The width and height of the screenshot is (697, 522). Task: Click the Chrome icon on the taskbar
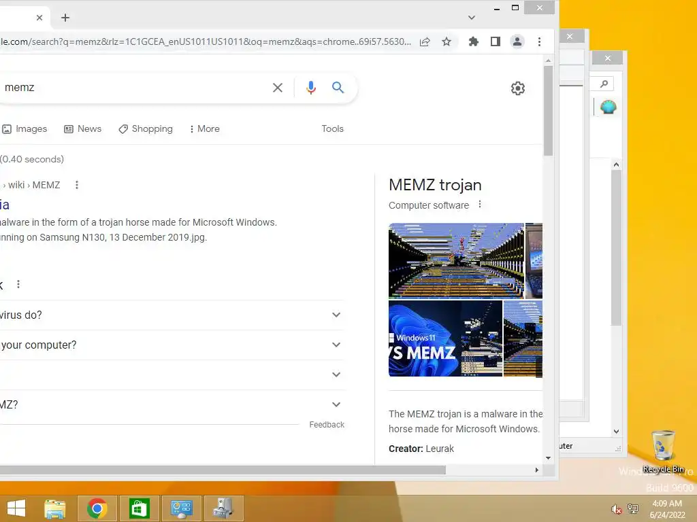97,508
